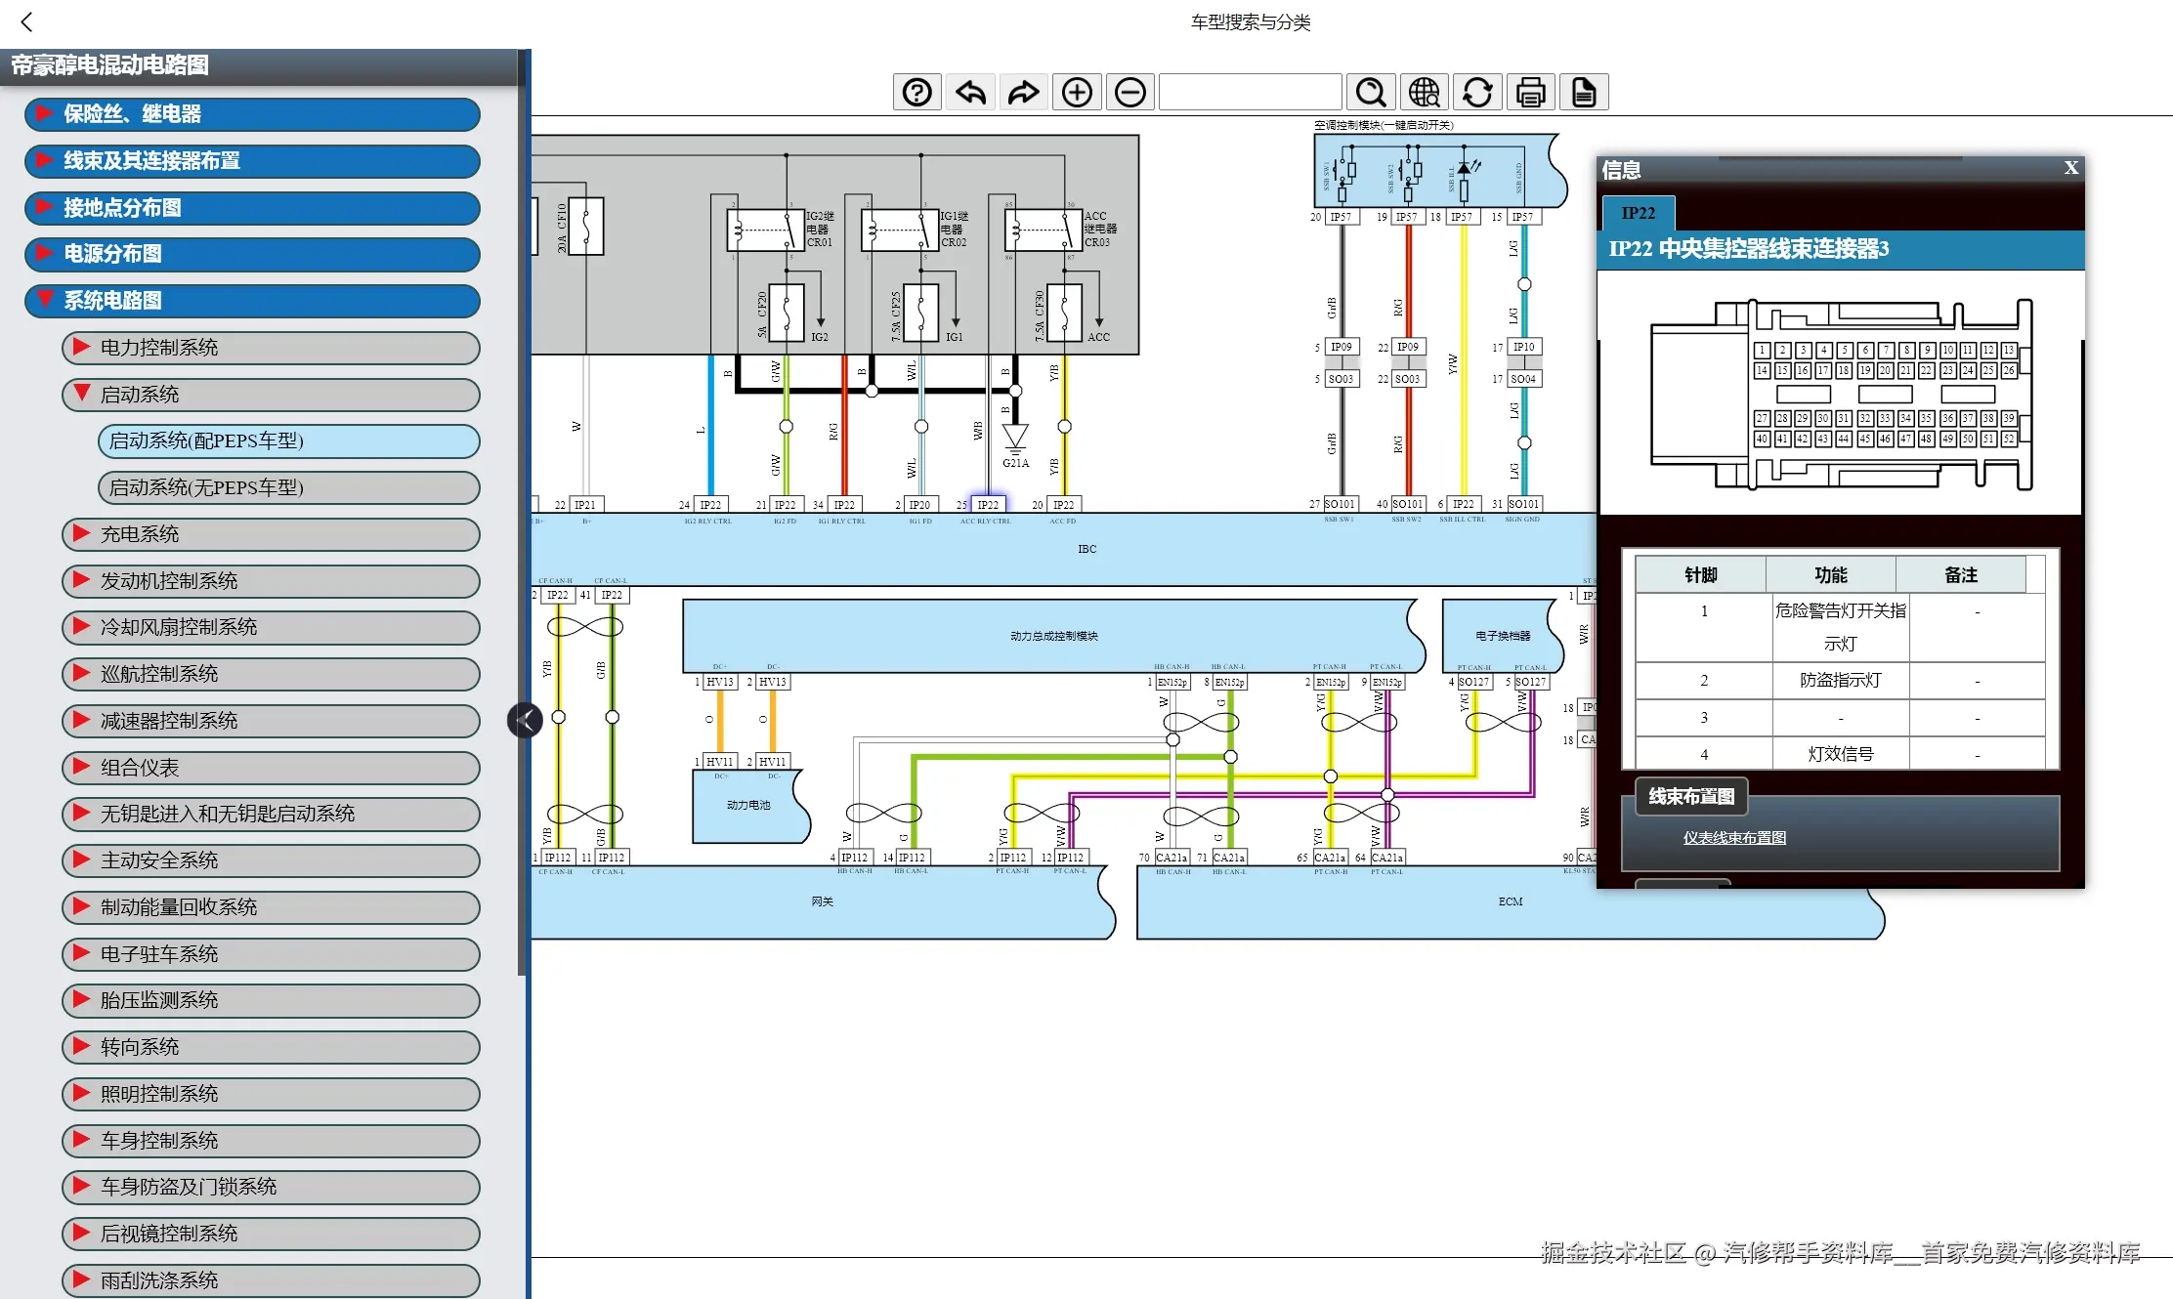This screenshot has width=2173, height=1299.
Task: Click the undo back arrow icon
Action: 970,93
